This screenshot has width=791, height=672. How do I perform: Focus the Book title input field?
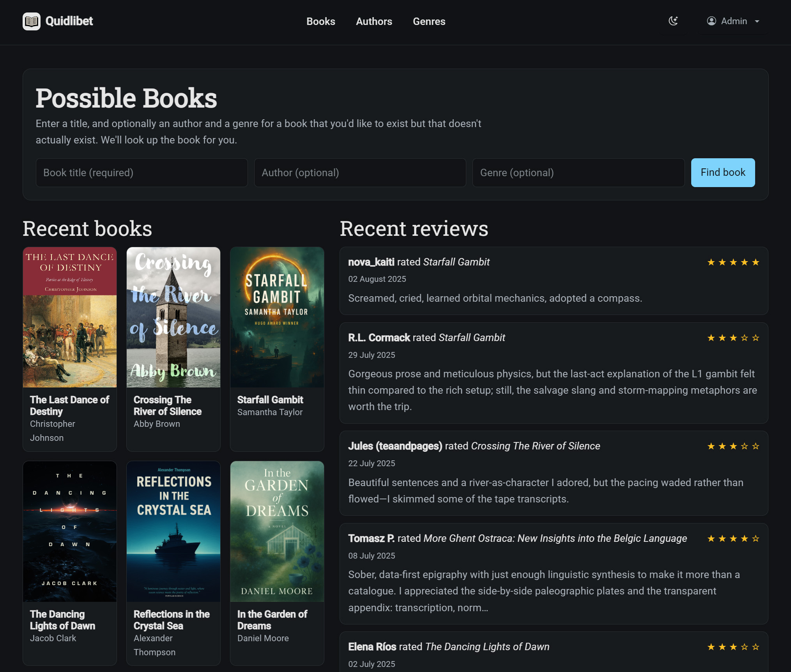(142, 173)
